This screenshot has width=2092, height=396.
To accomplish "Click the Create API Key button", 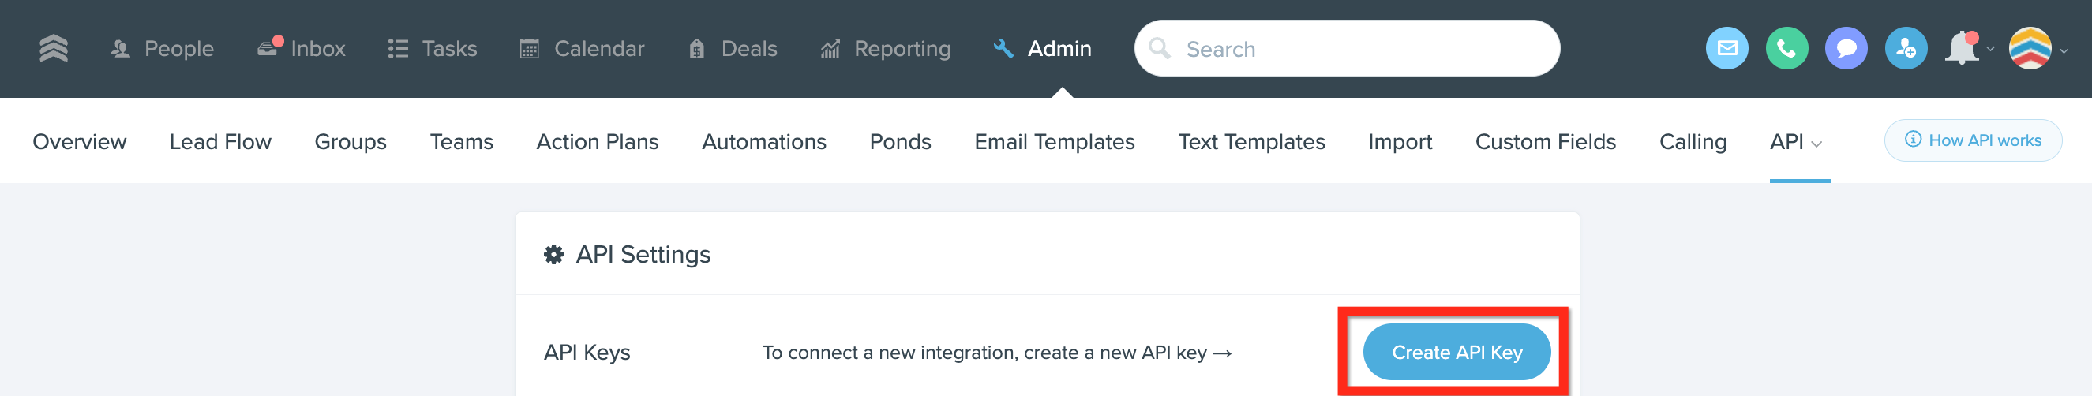I will [x=1457, y=352].
